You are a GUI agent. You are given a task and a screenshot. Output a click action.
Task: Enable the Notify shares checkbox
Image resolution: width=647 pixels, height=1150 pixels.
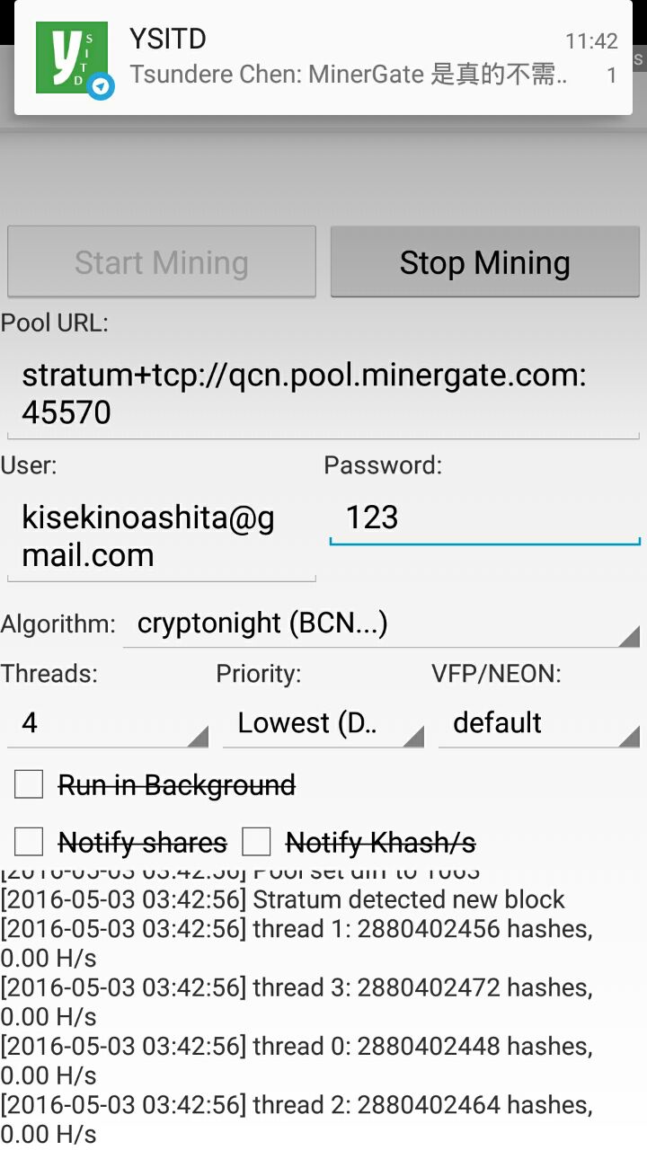(29, 842)
